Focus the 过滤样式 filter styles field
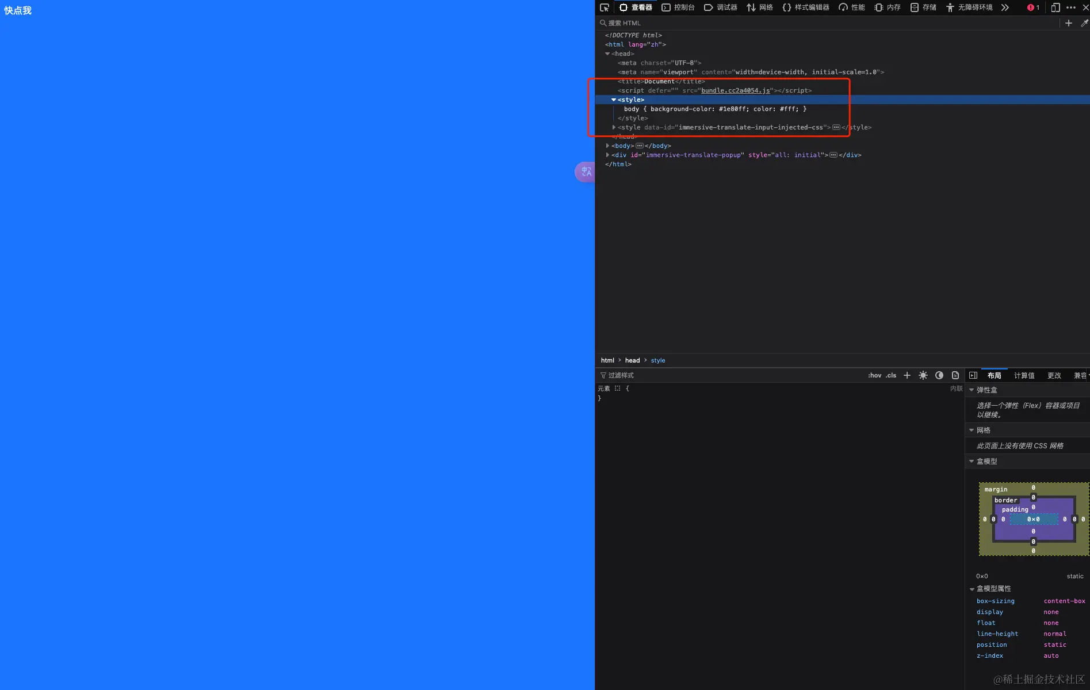Viewport: 1090px width, 690px height. pyautogui.click(x=731, y=375)
